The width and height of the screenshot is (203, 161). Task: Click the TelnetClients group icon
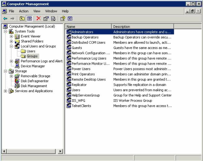(69, 106)
